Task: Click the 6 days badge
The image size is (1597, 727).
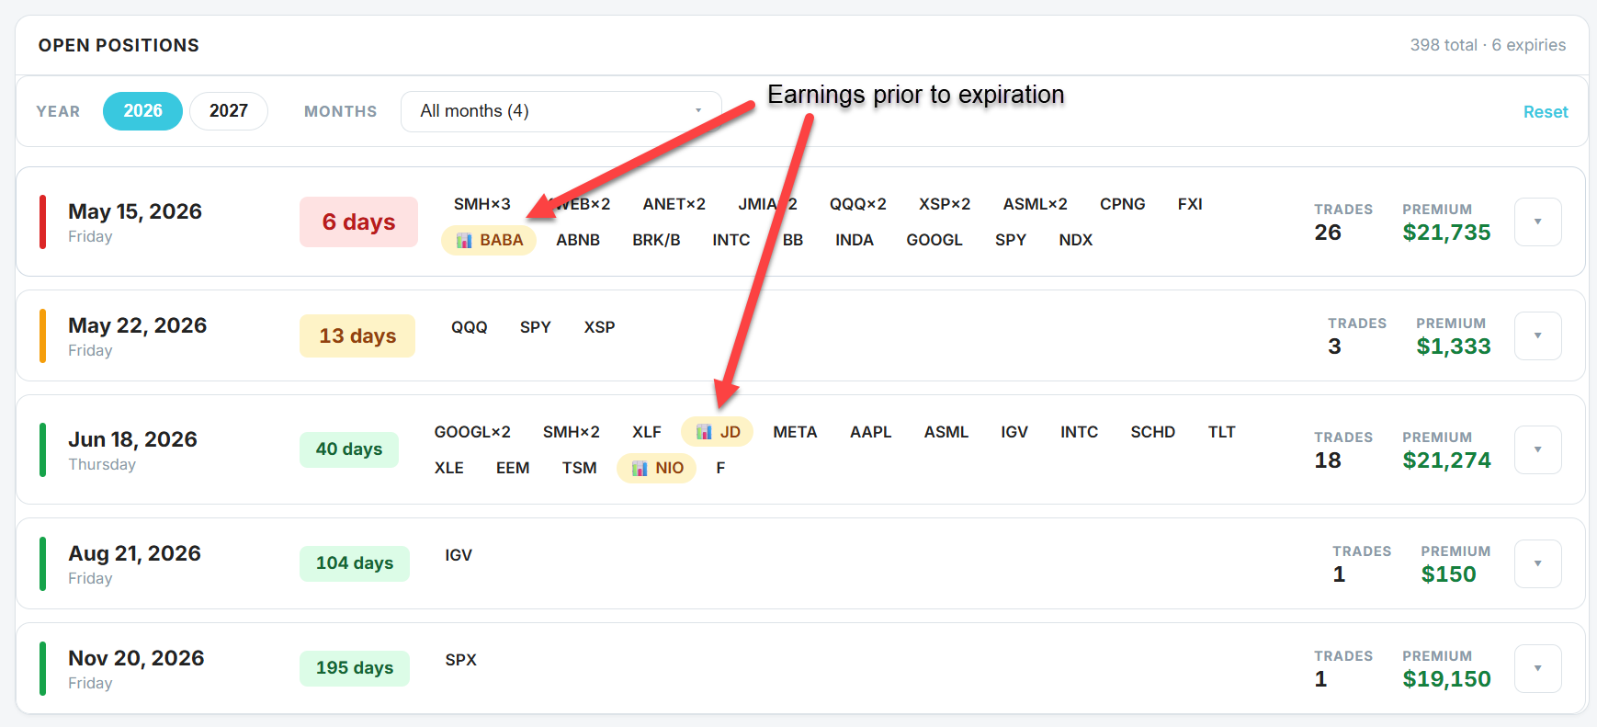Action: point(358,222)
